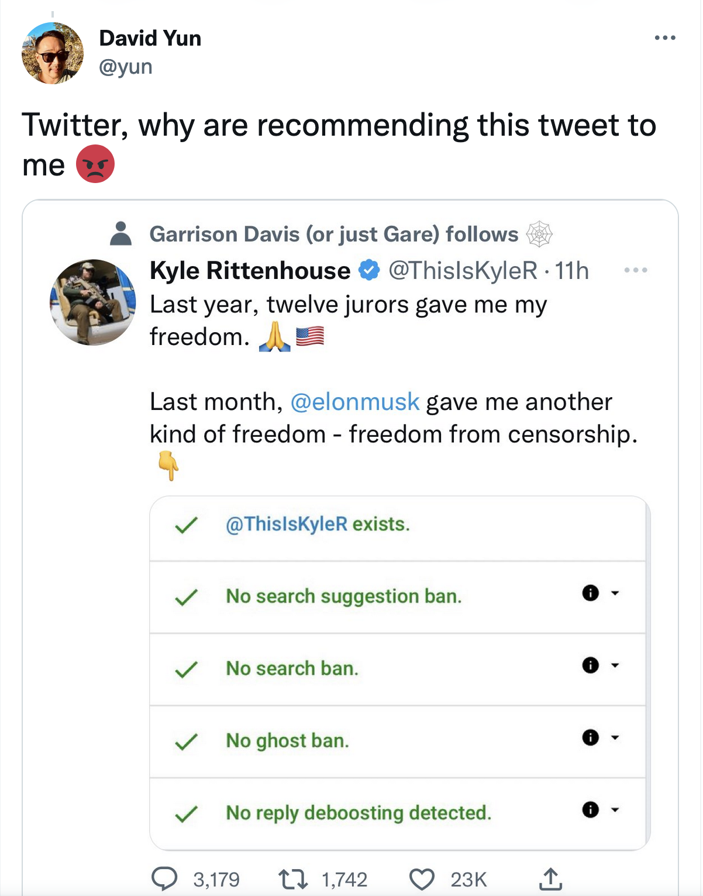Click the reply icon on quoted tweet
The width and height of the screenshot is (703, 896).
point(164,878)
